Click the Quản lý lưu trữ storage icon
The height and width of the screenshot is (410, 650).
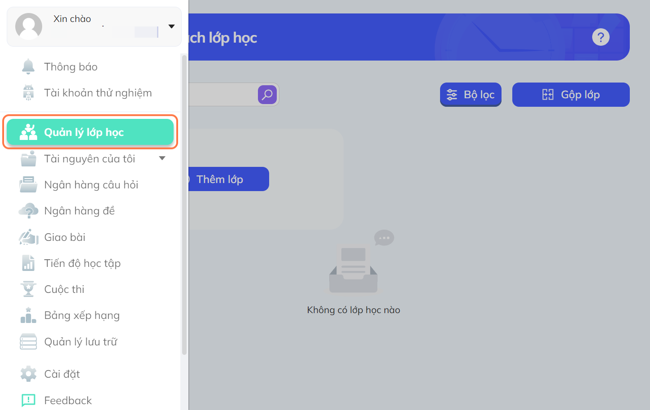[x=28, y=341]
